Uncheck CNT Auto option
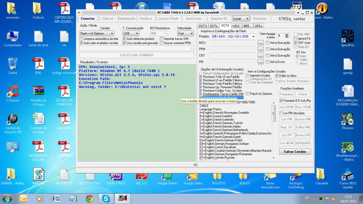 [296, 43]
